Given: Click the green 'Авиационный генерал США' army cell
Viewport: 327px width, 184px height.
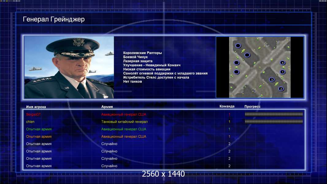Looking at the screenshot, I should point(124,129).
